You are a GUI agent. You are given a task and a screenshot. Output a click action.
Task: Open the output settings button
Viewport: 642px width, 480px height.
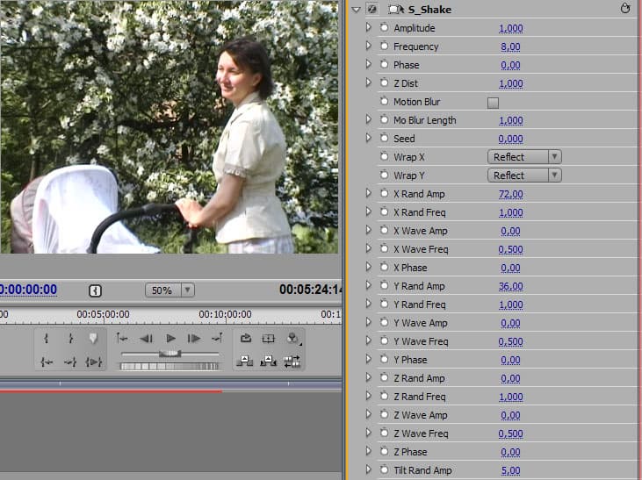(292, 338)
